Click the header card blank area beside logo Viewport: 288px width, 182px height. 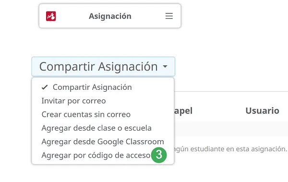coord(72,16)
